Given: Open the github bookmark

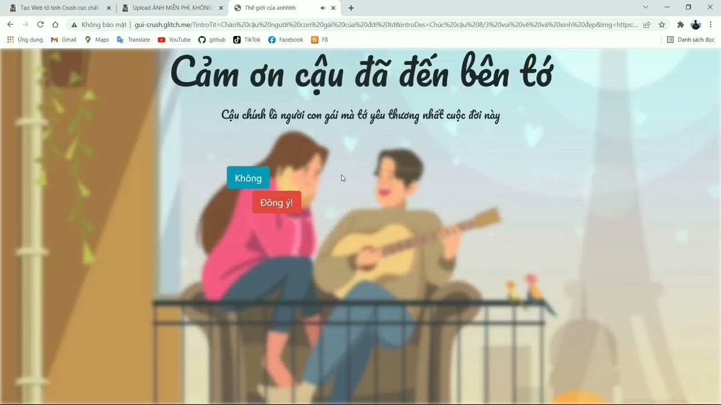Looking at the screenshot, I should tap(212, 39).
